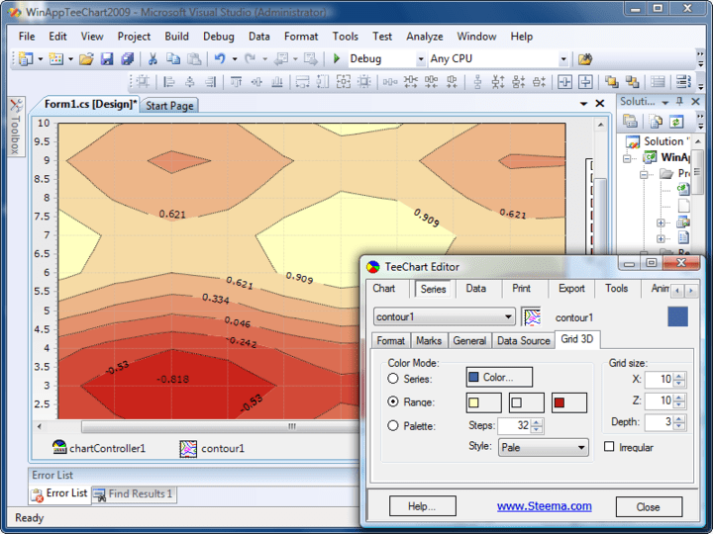The width and height of the screenshot is (713, 534).
Task: Open the www.Steema.com link
Action: [x=544, y=506]
